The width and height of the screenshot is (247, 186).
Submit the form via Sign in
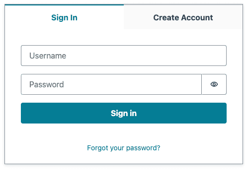click(124, 113)
